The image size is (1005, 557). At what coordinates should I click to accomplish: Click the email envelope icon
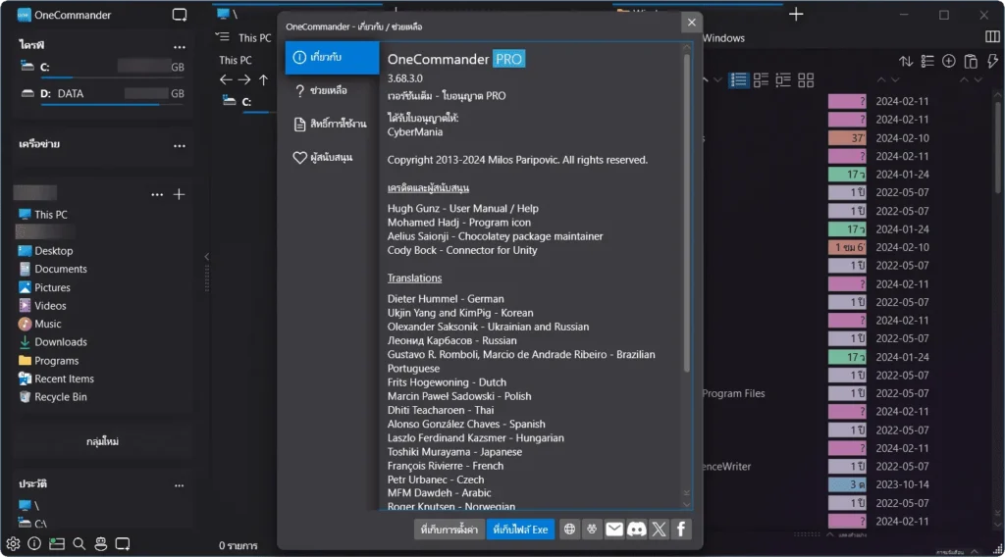pos(614,529)
